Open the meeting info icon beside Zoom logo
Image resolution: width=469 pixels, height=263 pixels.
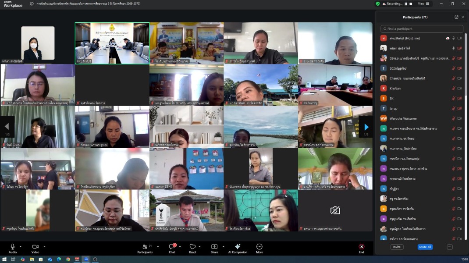[32, 4]
